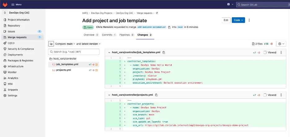The image size is (290, 137).
Task: Open merge request kebab actions menu
Action: (249, 20)
